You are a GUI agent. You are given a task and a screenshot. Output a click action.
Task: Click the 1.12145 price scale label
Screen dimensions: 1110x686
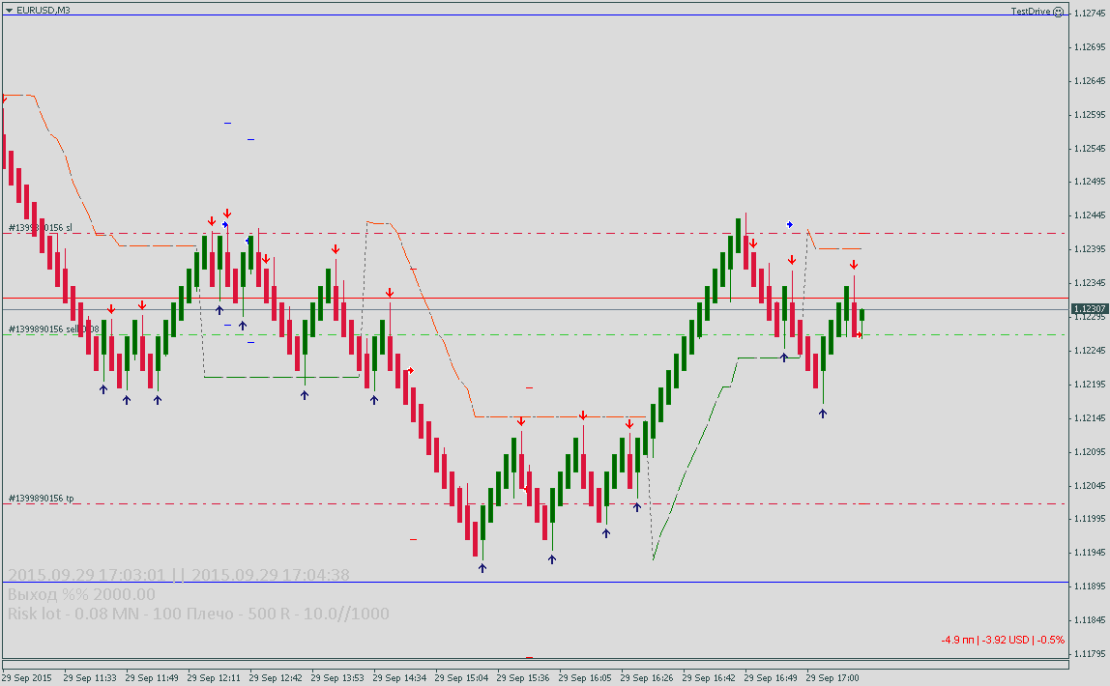[x=1091, y=418]
